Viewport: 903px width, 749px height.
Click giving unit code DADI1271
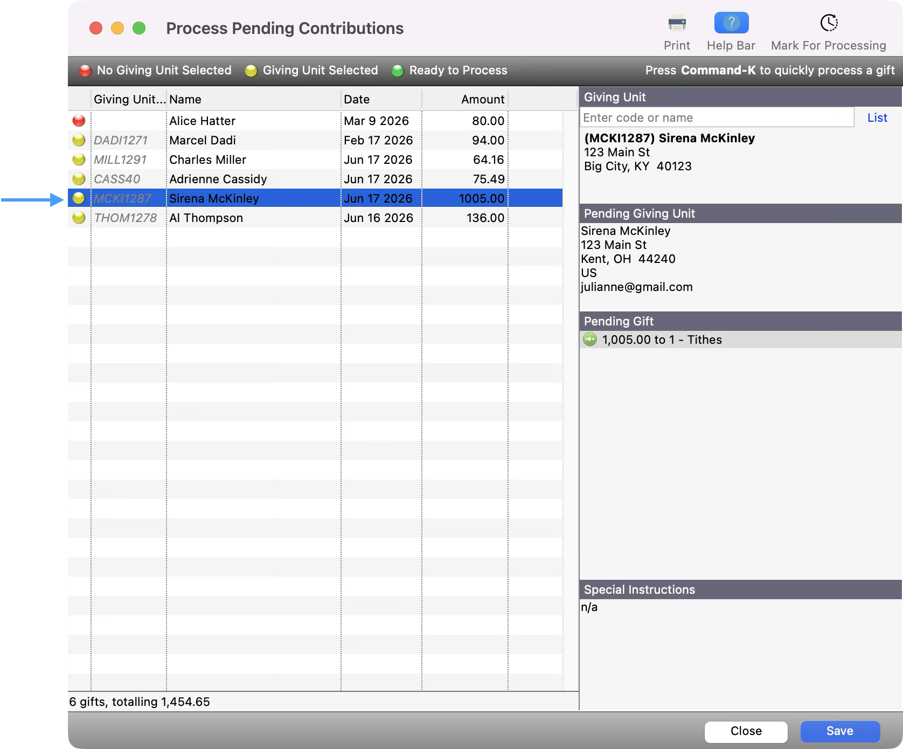pos(121,140)
